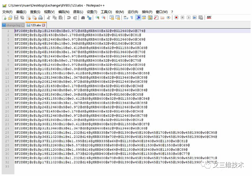
Task: Open the 窗口(W) menu
Action: [162, 12]
